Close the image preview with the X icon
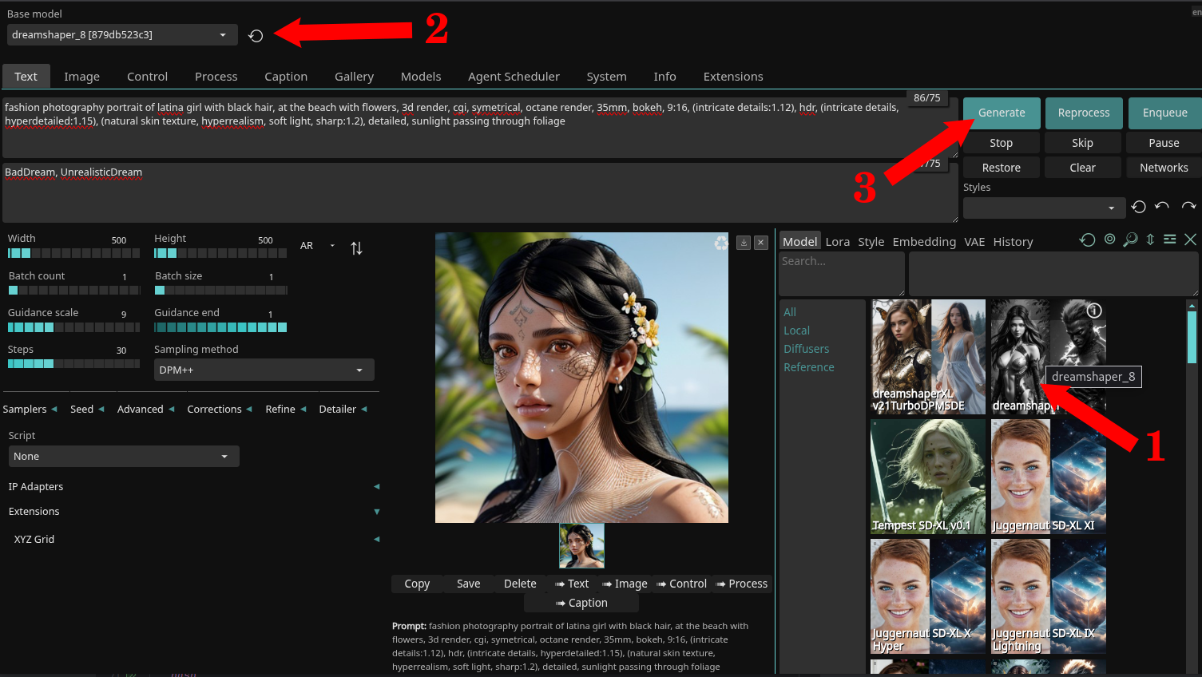This screenshot has height=677, width=1202. tap(760, 243)
